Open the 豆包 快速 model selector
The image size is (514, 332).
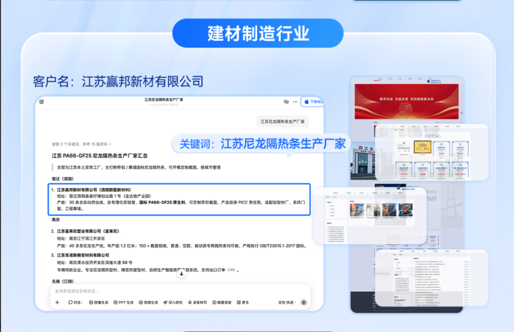click(x=287, y=303)
